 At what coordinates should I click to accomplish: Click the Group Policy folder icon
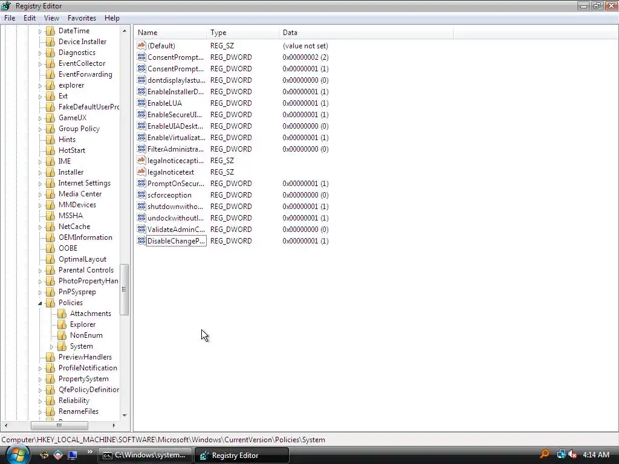tap(50, 129)
